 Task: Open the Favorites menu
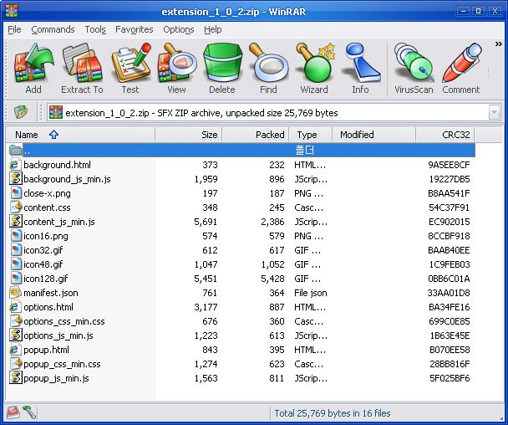pyautogui.click(x=135, y=29)
